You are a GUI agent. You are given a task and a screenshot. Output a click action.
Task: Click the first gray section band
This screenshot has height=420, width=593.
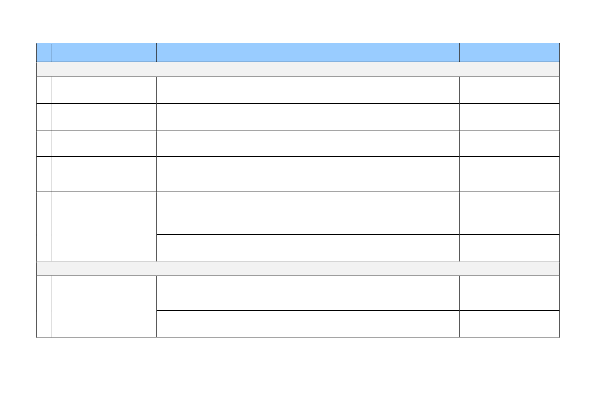coord(298,69)
